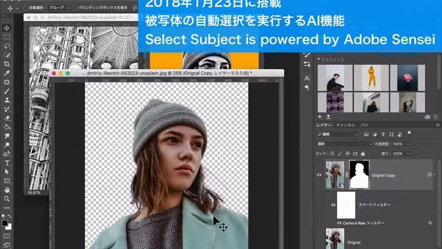Toggle lock transparent pixels
This screenshot has height=249, width=442.
332,154
